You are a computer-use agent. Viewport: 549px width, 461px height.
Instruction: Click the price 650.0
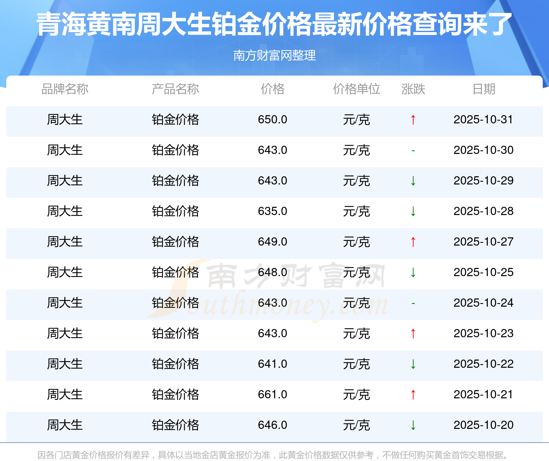[273, 119]
